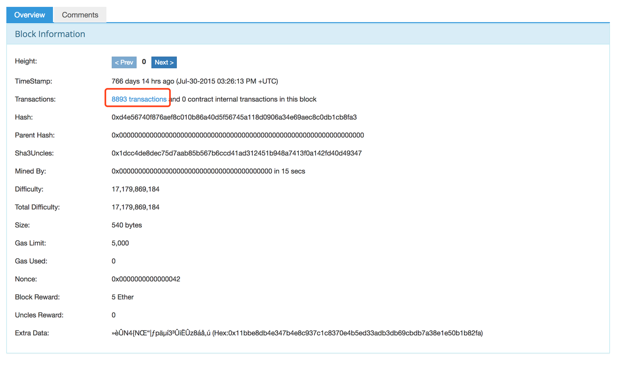This screenshot has height=365, width=621.
Task: Click the Hash label
Action: point(24,117)
